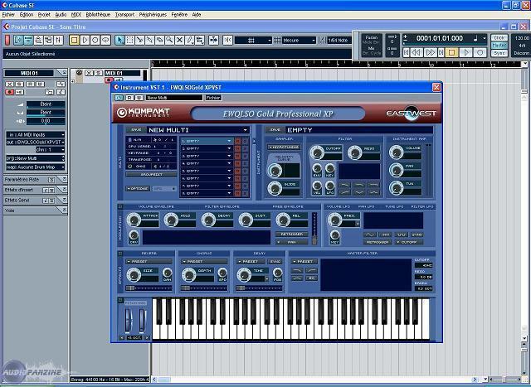
Task: Open the Mixer from the toolbar
Action: tap(58, 41)
